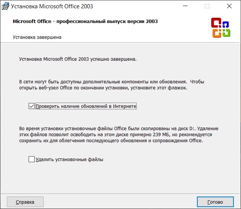Screen dimensions: 241x209
Task: Minimize the Office 2003 setup window
Action: 185,6
